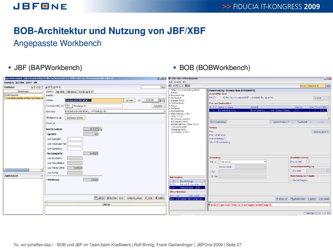Click the refresh arrows icon in JBF toolbar

click(57, 87)
